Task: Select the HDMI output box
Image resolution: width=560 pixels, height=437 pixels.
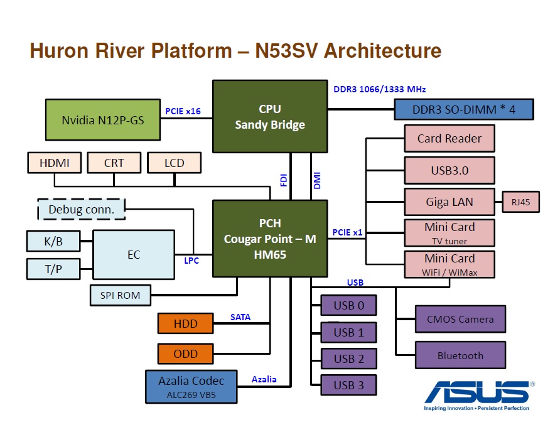Action: tap(54, 163)
